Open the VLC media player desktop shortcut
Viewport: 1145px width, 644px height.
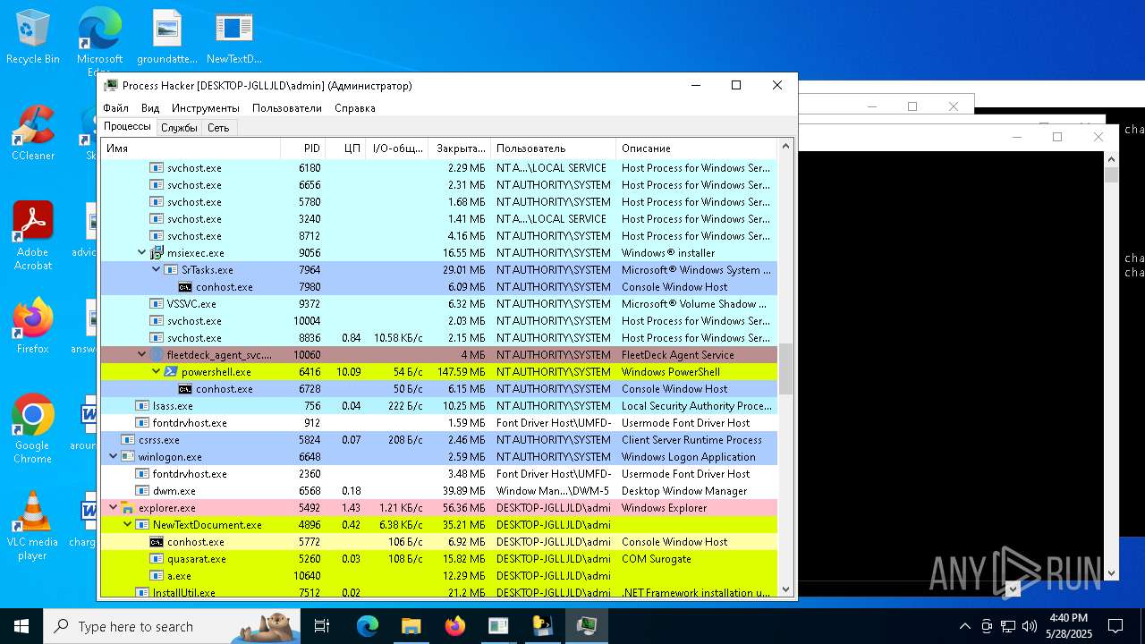(x=33, y=526)
